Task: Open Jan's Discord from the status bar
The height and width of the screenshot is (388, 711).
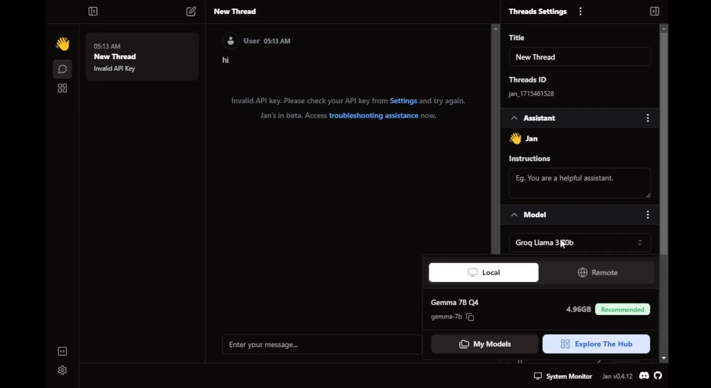Action: (644, 376)
